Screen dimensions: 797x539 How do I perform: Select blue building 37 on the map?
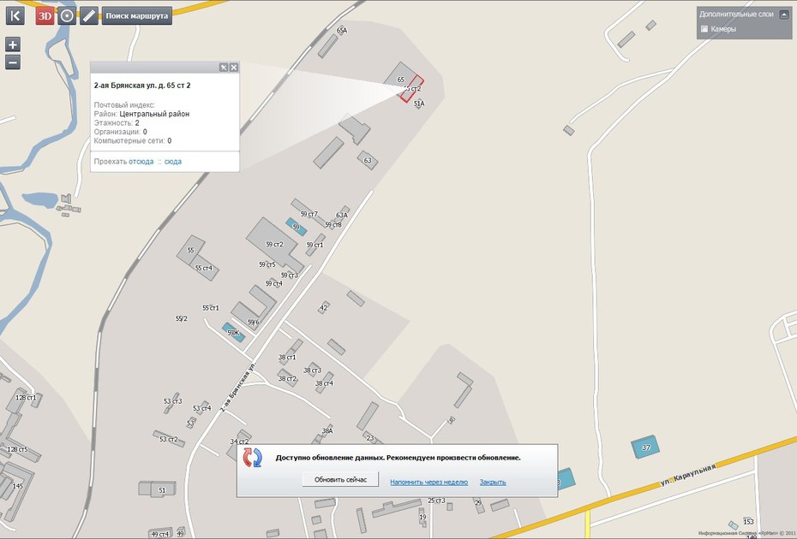[645, 447]
